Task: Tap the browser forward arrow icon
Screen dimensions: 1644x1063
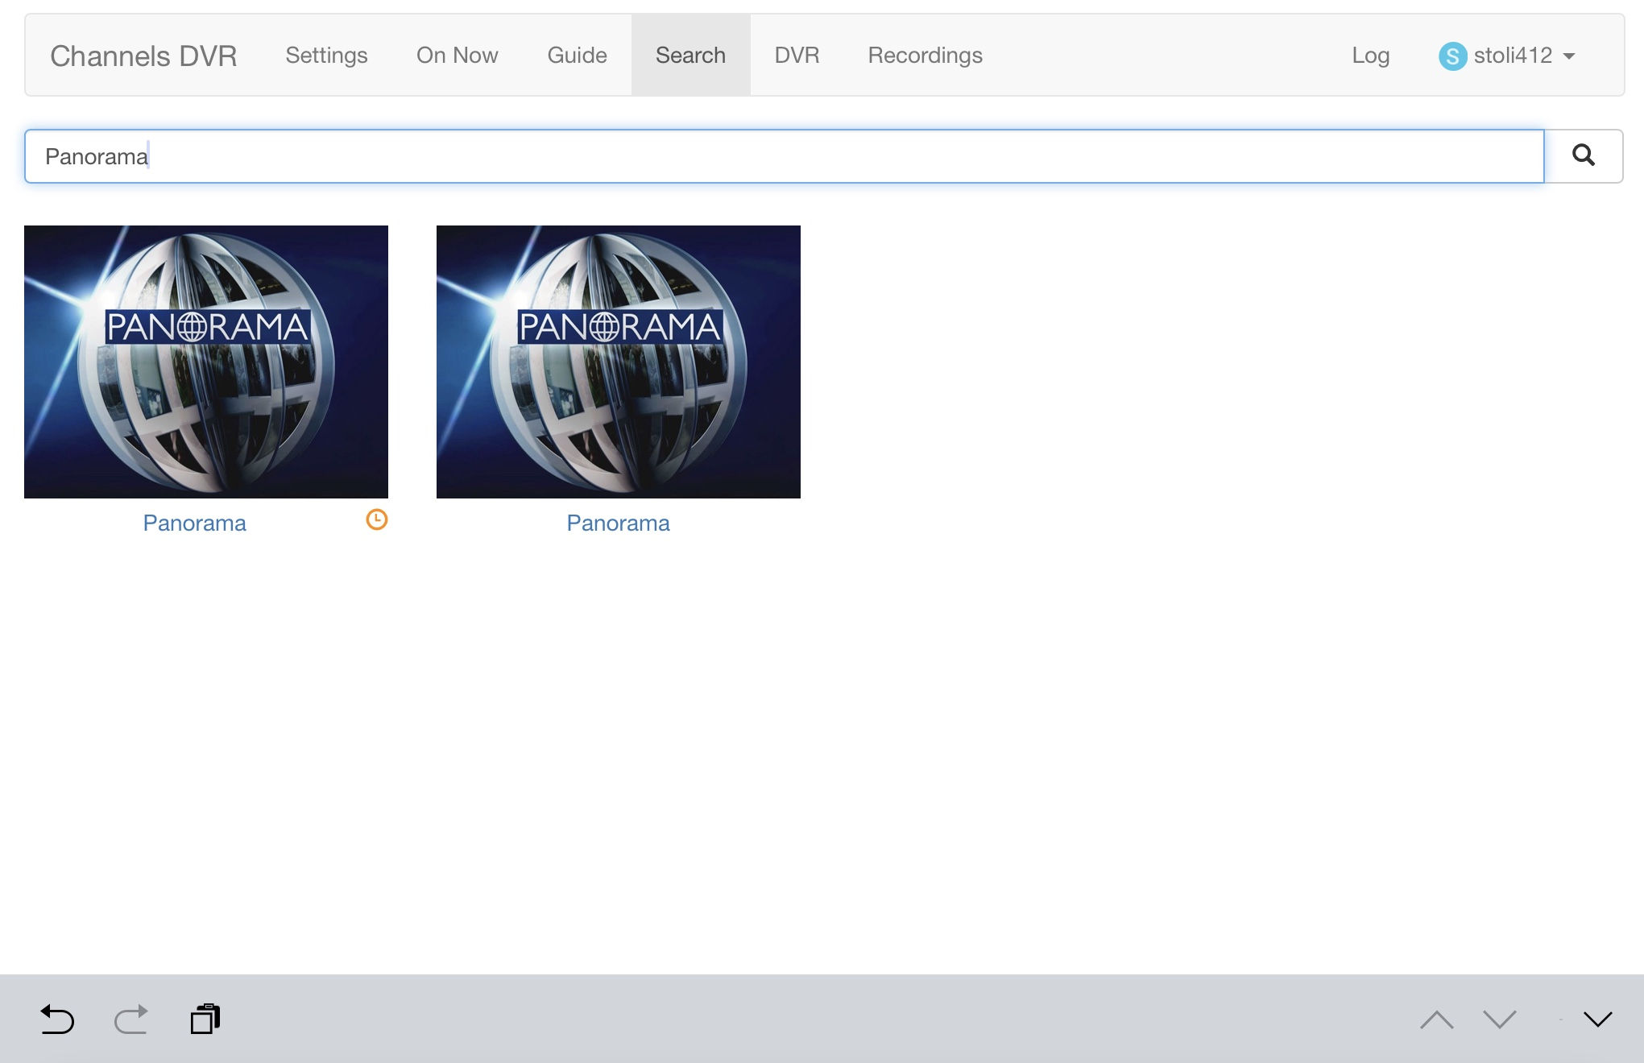Action: [131, 1020]
